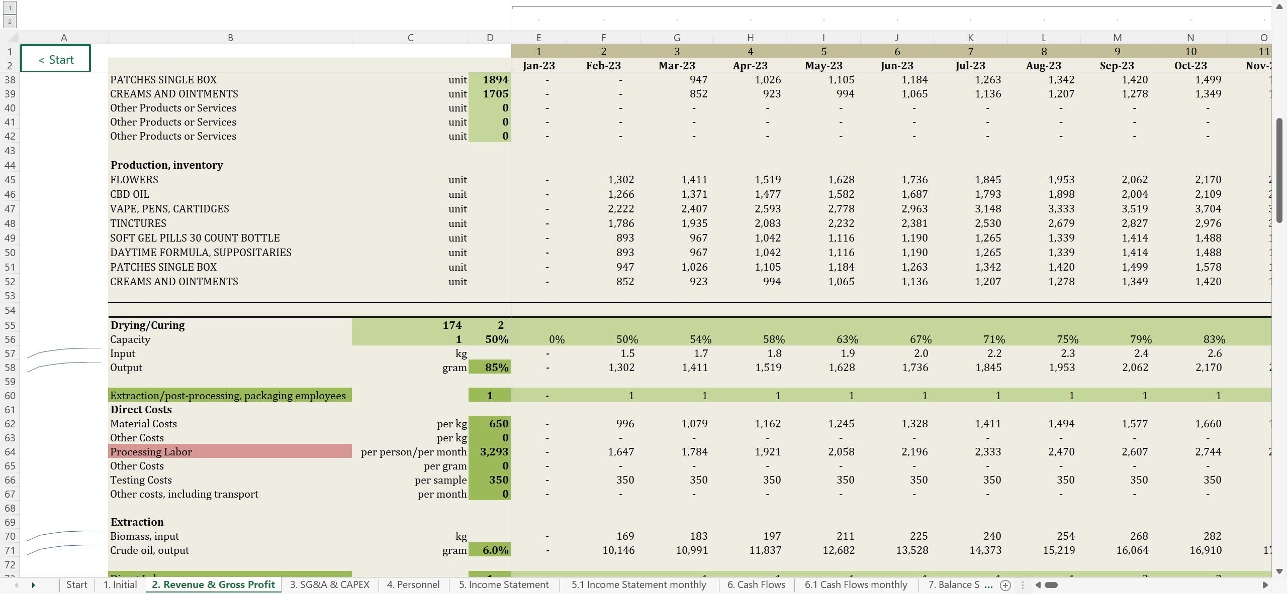Click the < Start link cell
Viewport: 1287px width, 594px height.
tap(56, 59)
